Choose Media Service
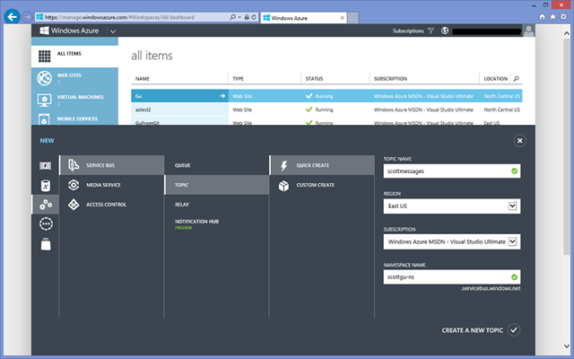 click(x=111, y=185)
